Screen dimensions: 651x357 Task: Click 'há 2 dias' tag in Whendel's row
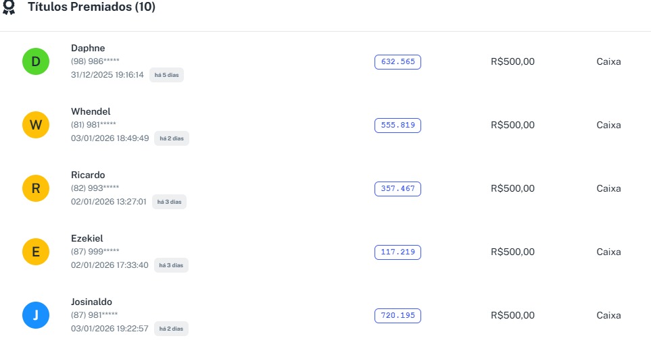tap(172, 138)
